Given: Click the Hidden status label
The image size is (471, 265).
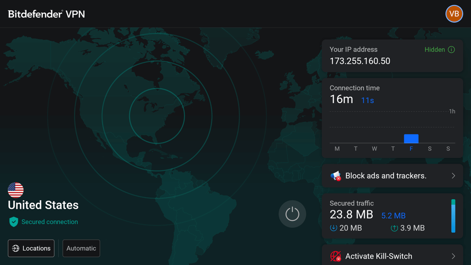Looking at the screenshot, I should click(x=434, y=50).
